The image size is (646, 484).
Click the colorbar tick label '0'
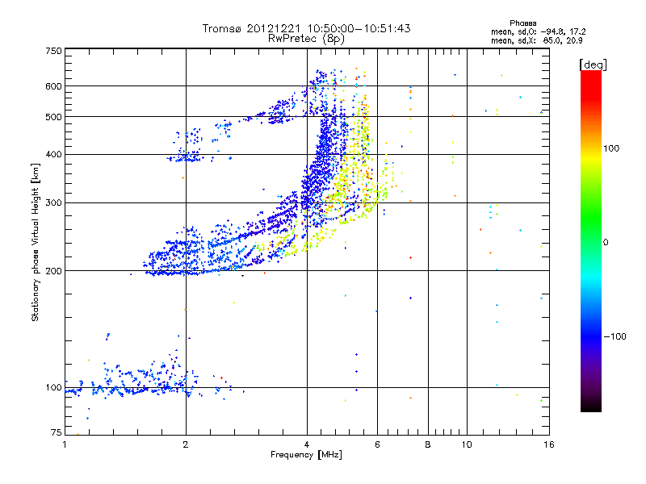(606, 242)
